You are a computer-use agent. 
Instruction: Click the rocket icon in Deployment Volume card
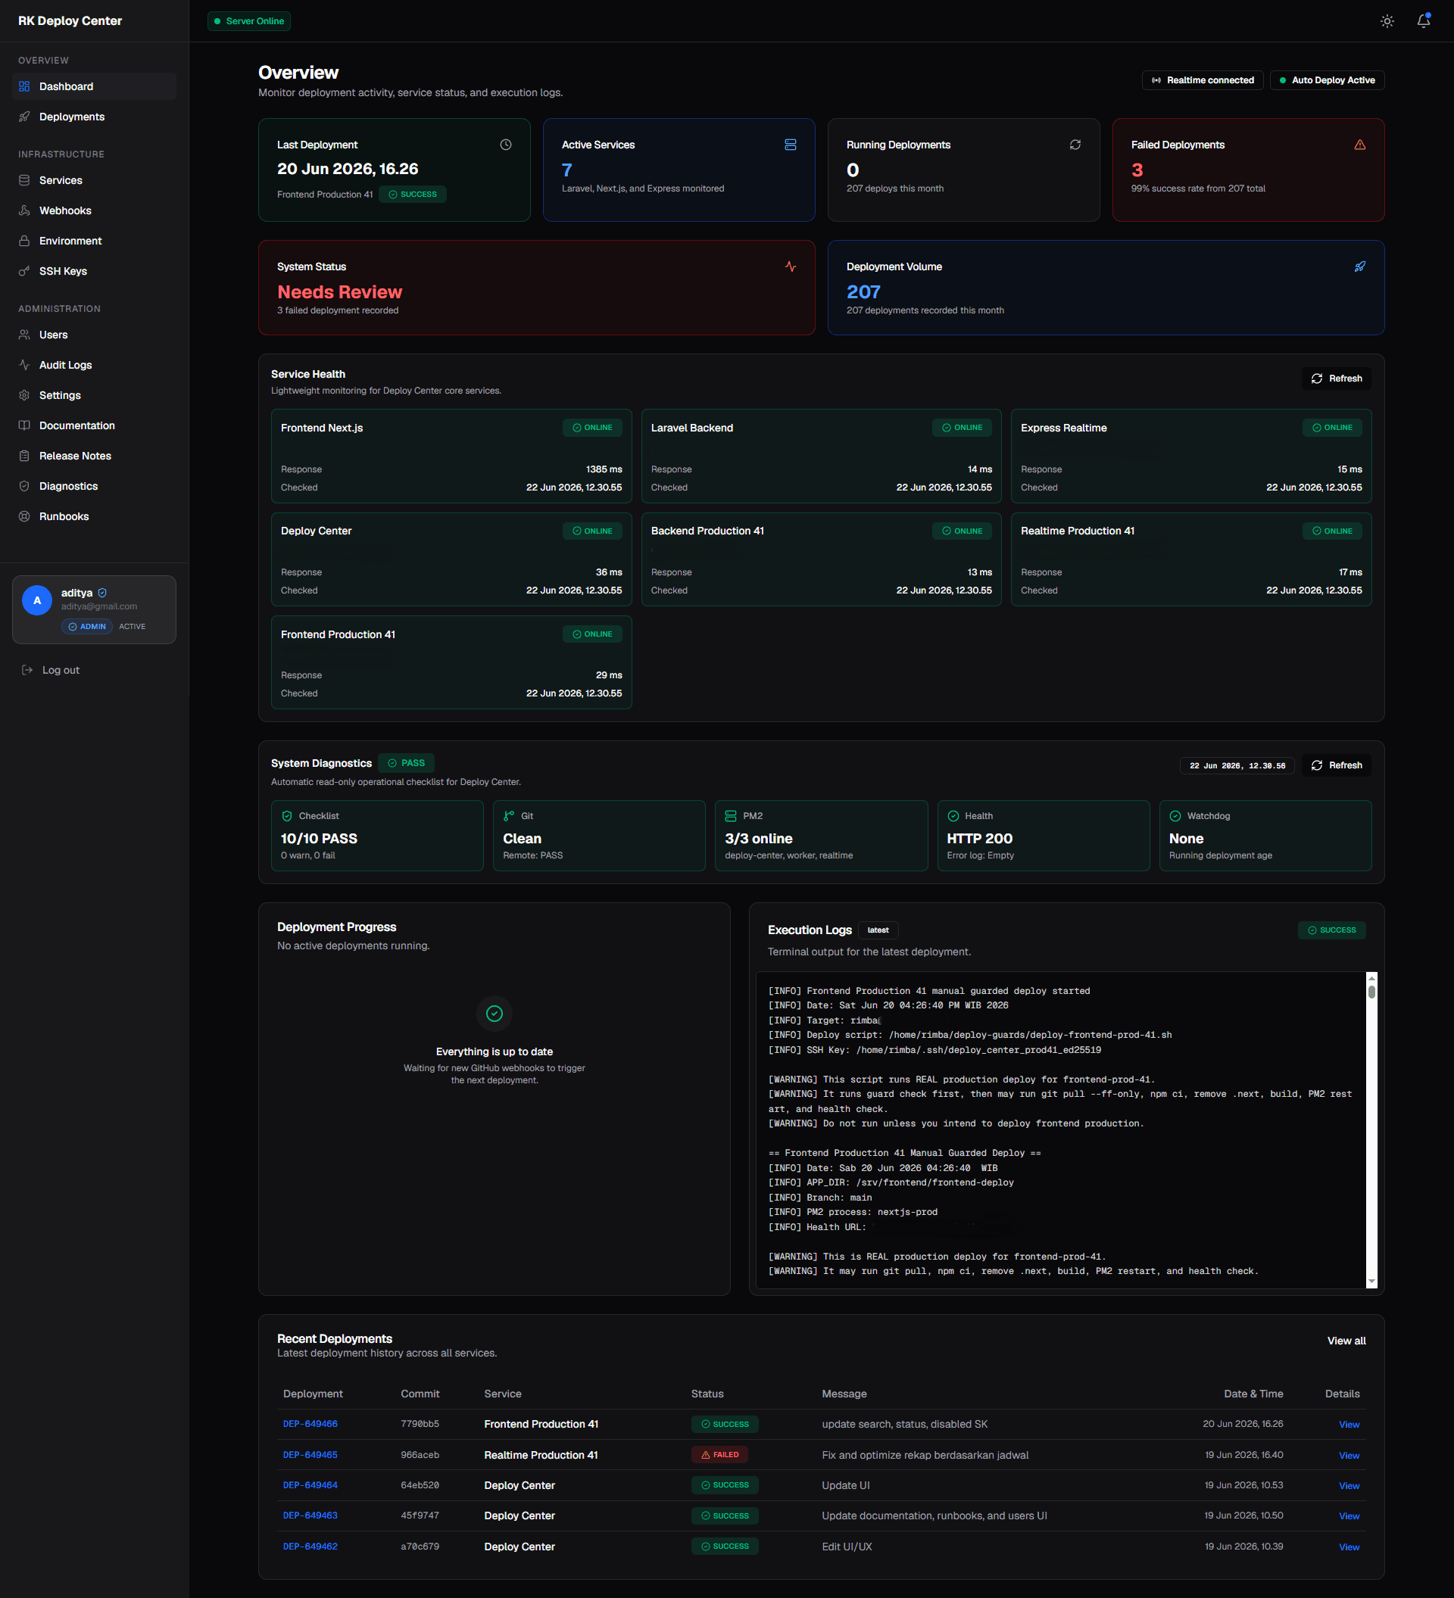coord(1359,266)
